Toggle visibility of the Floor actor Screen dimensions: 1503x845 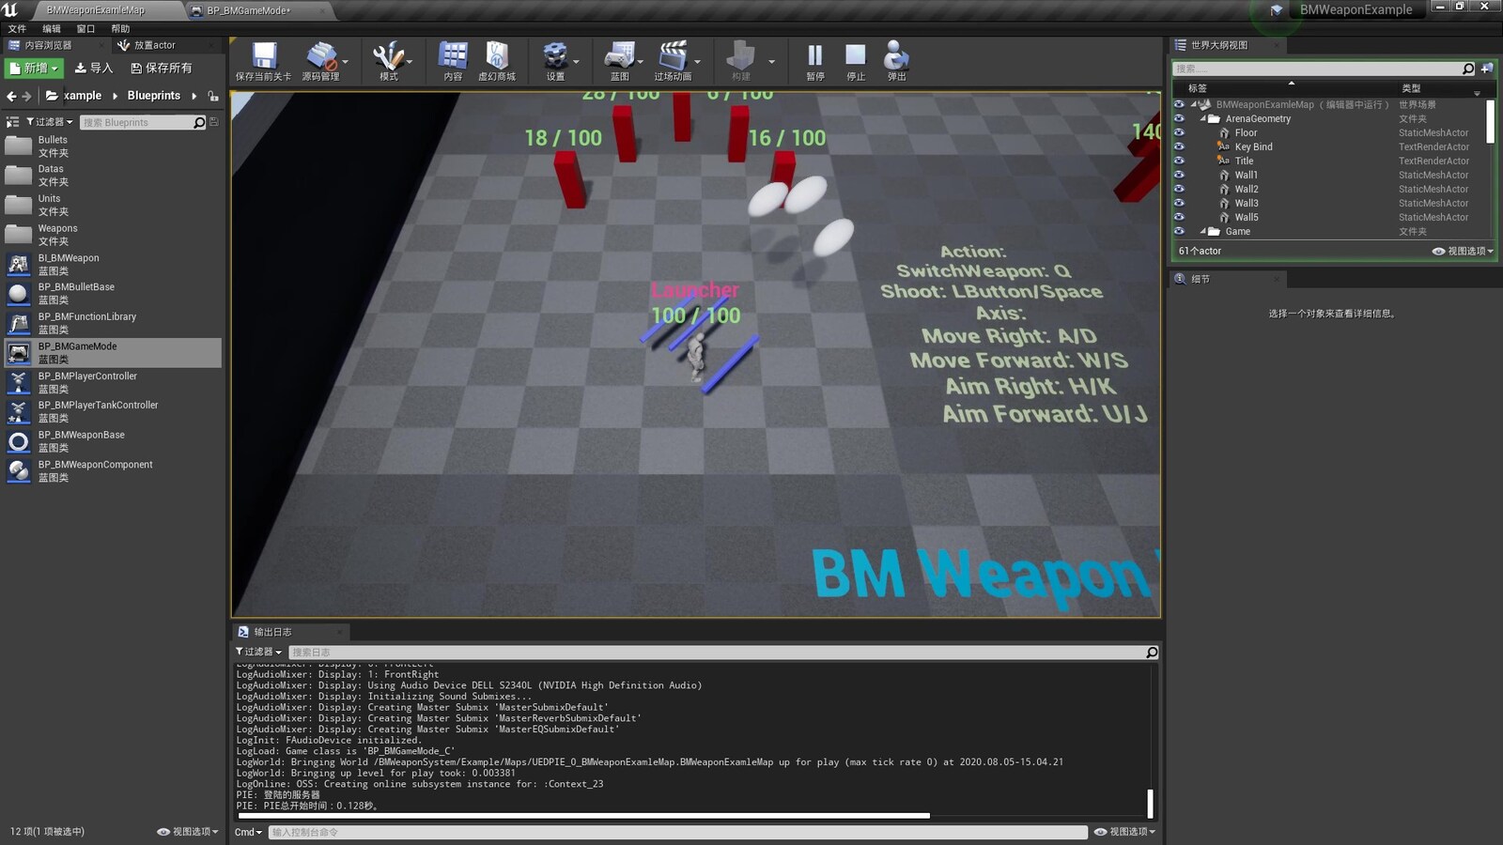tap(1179, 132)
